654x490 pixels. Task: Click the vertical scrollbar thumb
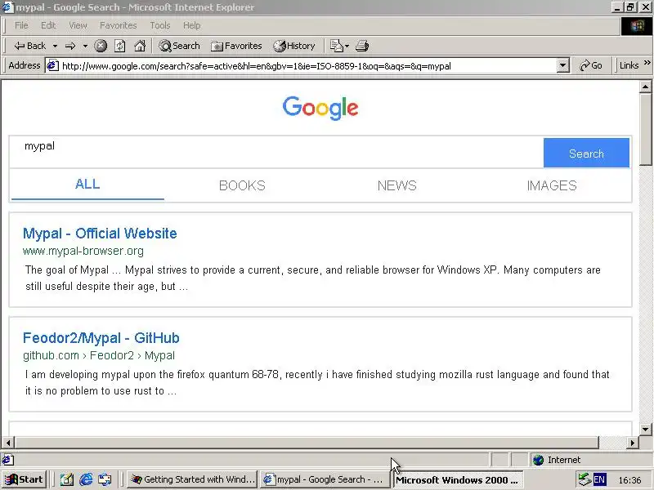point(645,129)
